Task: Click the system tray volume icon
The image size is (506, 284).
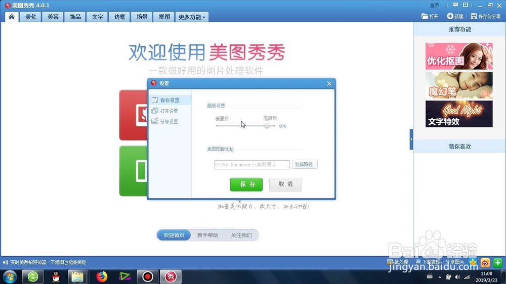Action: click(x=457, y=277)
